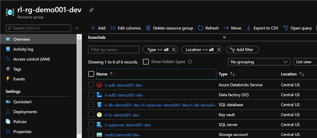
Task: Click Move in the toolbar
Action: coord(232,28)
